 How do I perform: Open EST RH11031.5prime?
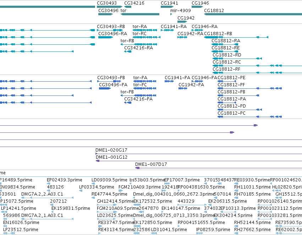click(x=252, y=187)
